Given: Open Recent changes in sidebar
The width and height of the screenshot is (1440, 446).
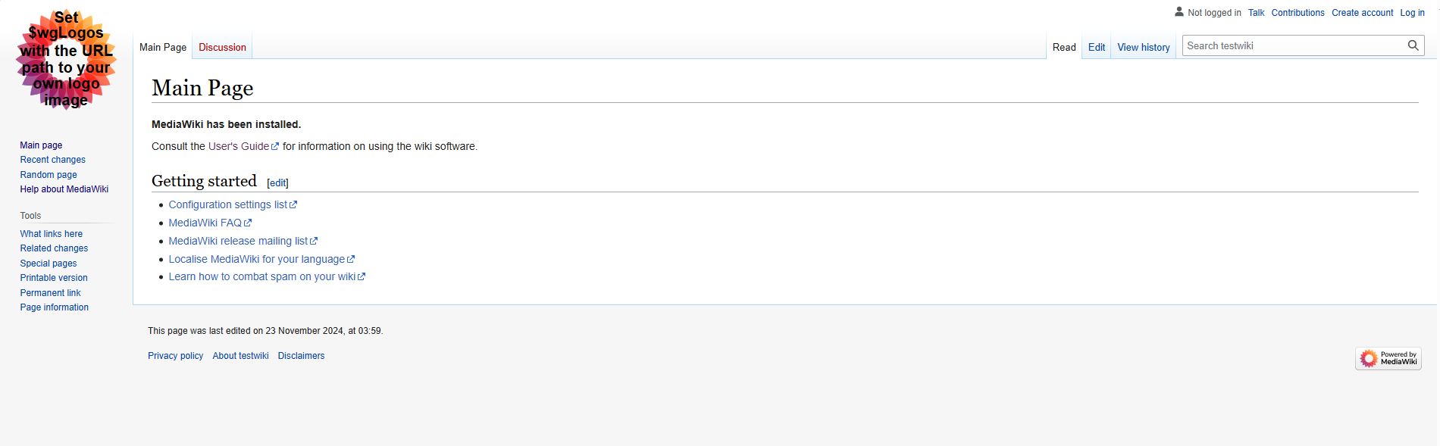Looking at the screenshot, I should (52, 160).
